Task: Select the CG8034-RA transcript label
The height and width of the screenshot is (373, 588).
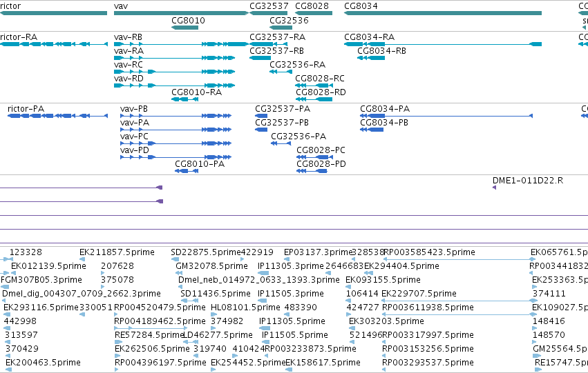Action: (370, 37)
